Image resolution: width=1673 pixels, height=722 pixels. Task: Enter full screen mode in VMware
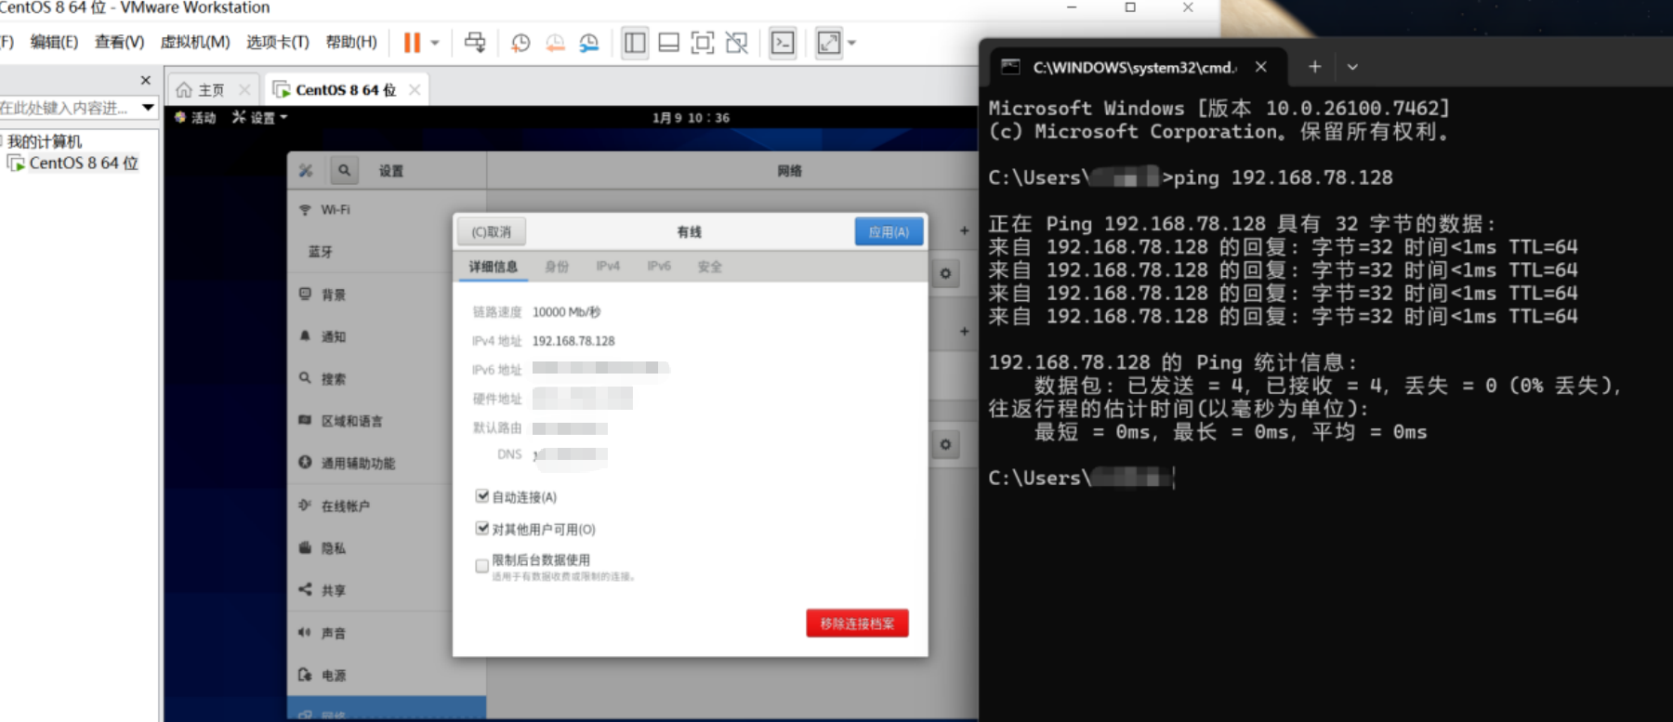coord(703,43)
